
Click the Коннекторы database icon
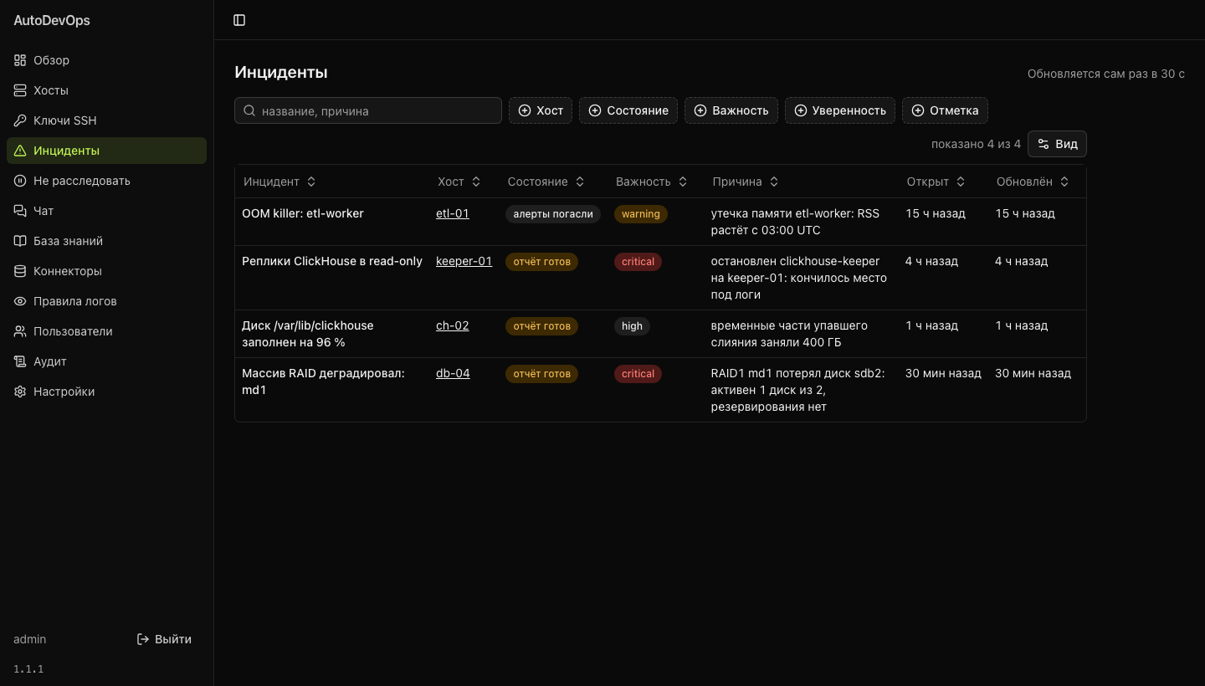20,271
